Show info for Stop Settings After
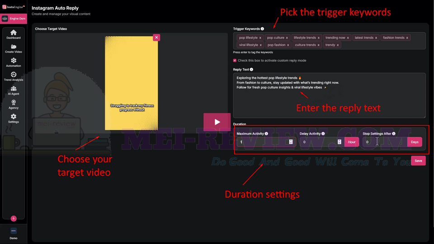 point(394,134)
